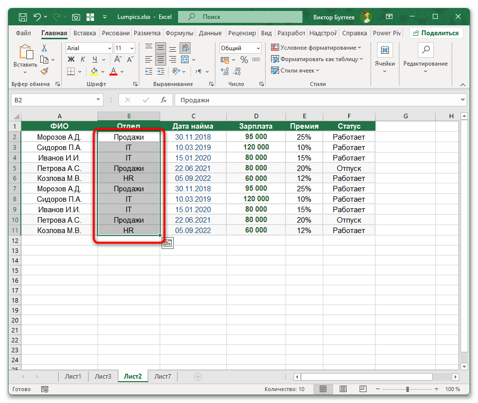Screen dimensions: 478x403
Task: Click the Поиск search box
Action: tap(240, 17)
